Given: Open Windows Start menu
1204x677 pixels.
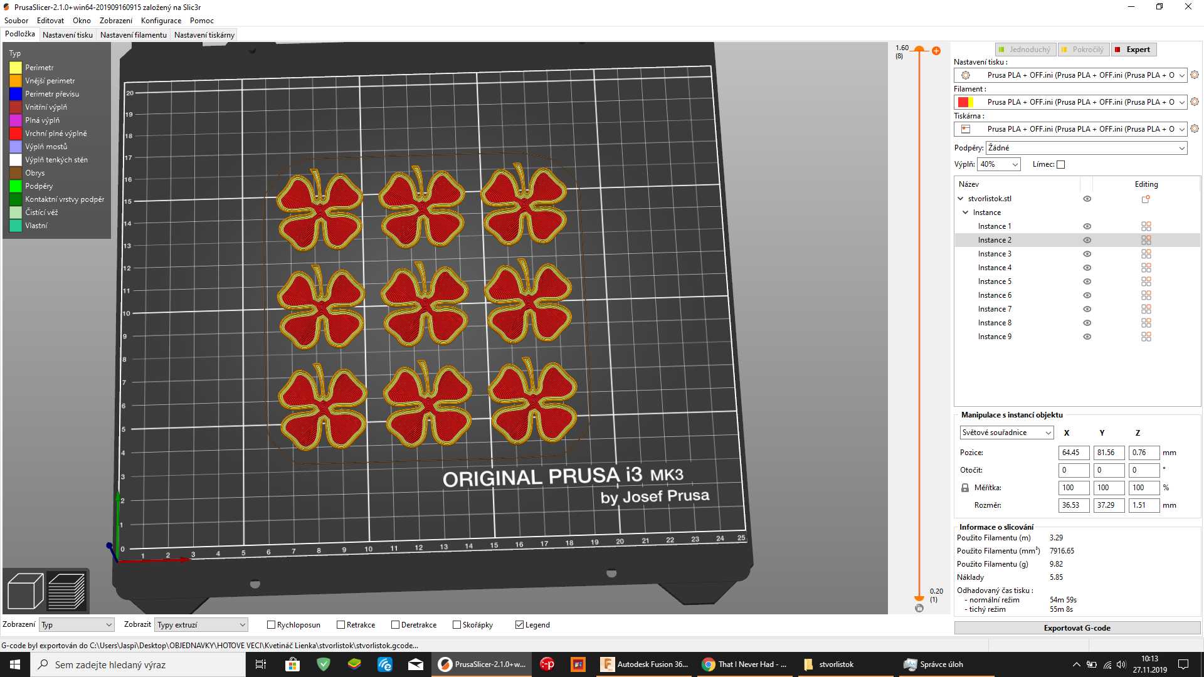Looking at the screenshot, I should 15,664.
